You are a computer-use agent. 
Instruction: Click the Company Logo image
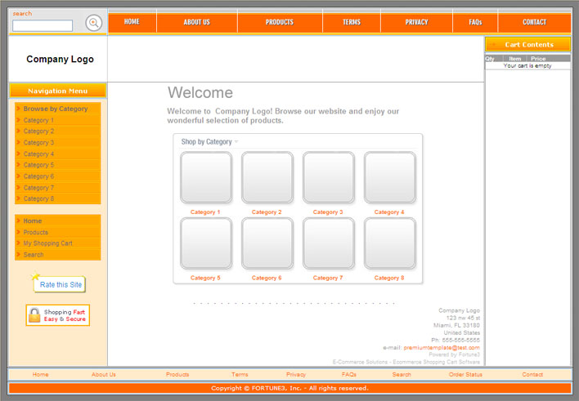[x=59, y=60]
